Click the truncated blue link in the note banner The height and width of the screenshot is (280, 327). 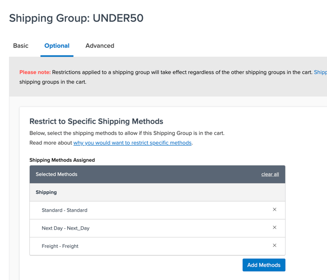point(320,72)
